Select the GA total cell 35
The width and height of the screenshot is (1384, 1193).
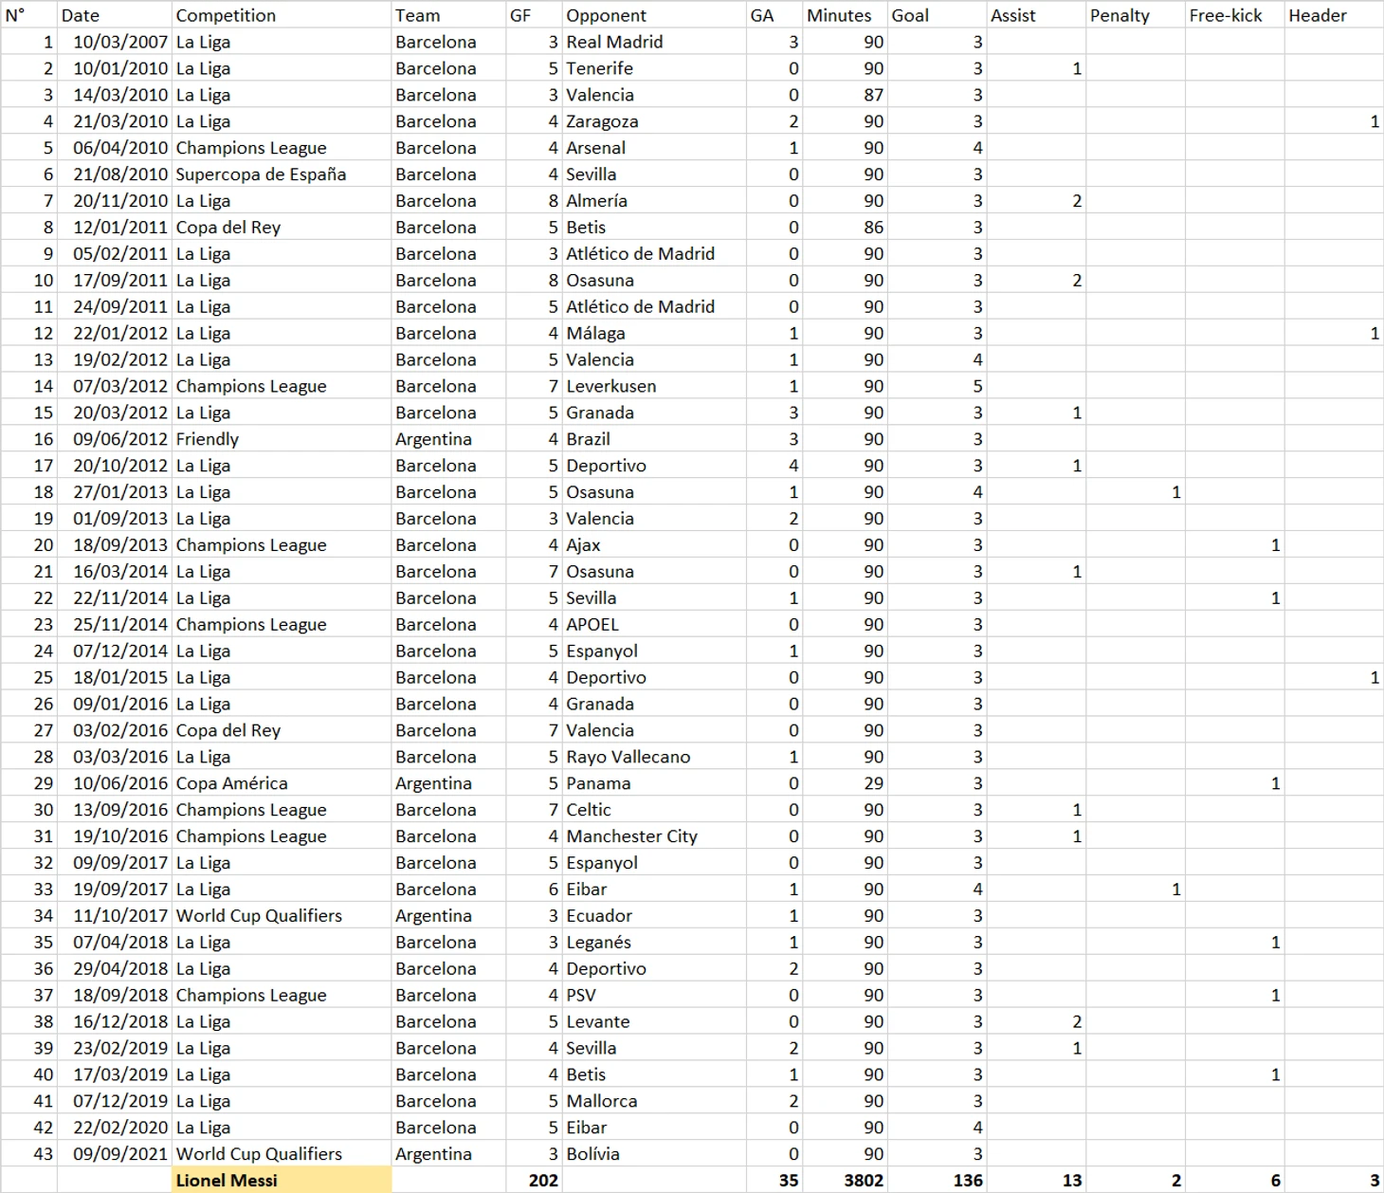(774, 1181)
